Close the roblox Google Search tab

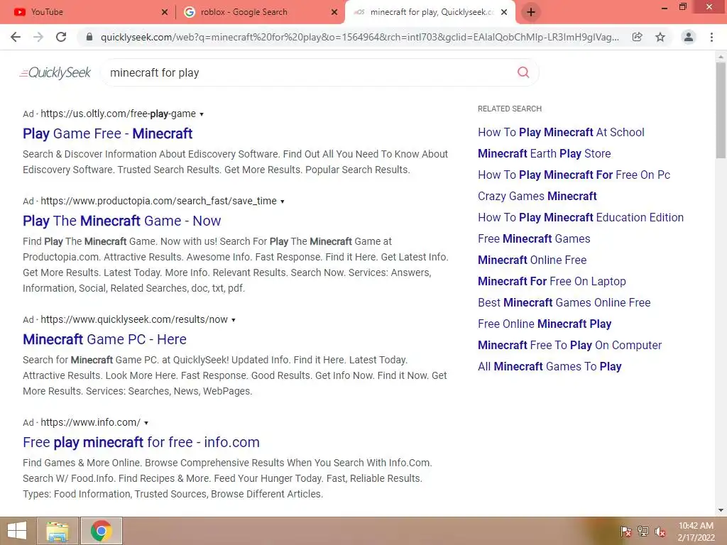[x=334, y=12]
